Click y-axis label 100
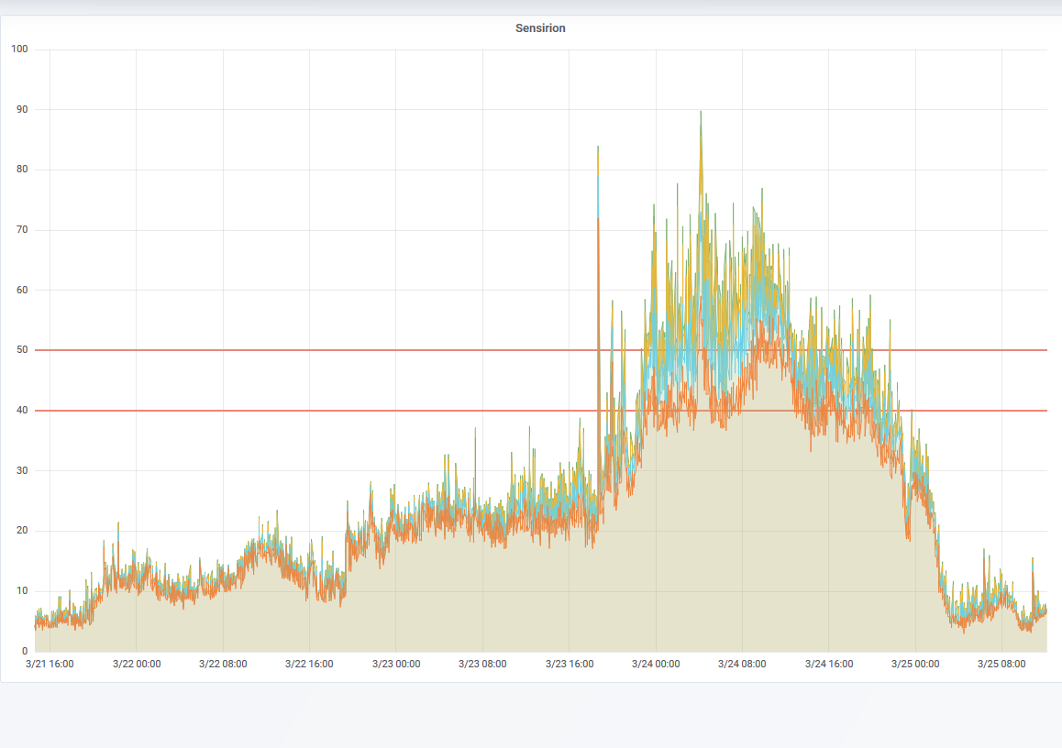1062x748 pixels. click(19, 49)
